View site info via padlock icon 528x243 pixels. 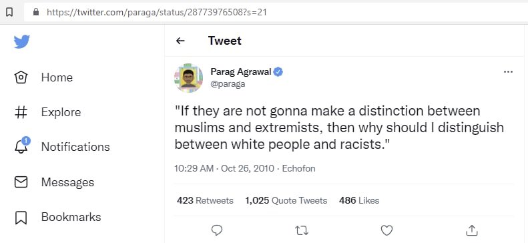click(x=36, y=12)
